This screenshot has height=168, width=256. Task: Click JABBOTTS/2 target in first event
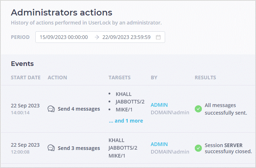click(x=130, y=102)
